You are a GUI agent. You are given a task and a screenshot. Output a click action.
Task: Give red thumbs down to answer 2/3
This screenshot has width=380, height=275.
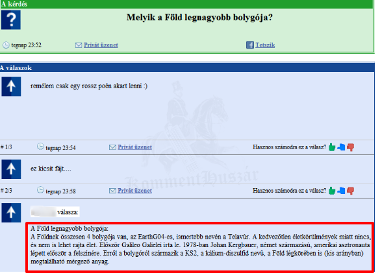point(350,191)
